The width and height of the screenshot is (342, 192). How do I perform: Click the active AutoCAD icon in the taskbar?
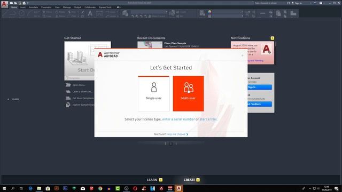tap(178, 188)
